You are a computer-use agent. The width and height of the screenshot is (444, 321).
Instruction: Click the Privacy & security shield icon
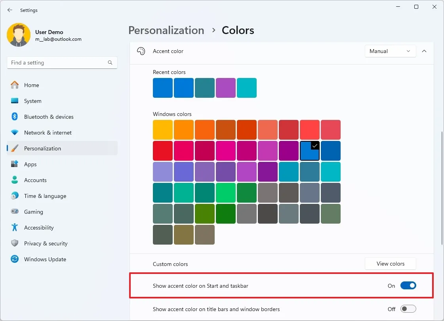pos(15,243)
